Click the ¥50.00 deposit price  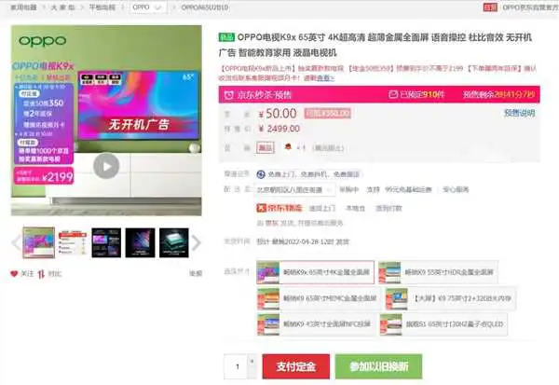click(278, 114)
